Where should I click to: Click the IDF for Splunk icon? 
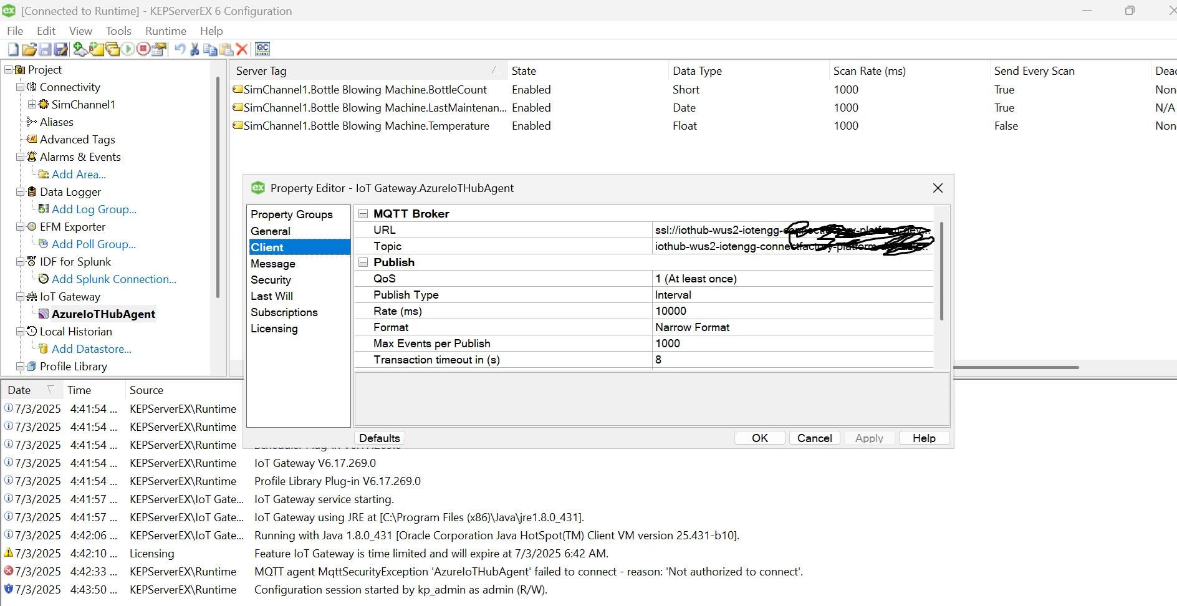tap(32, 262)
